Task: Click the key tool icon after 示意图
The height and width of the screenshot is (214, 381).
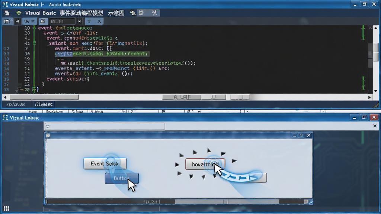Action: click(133, 13)
